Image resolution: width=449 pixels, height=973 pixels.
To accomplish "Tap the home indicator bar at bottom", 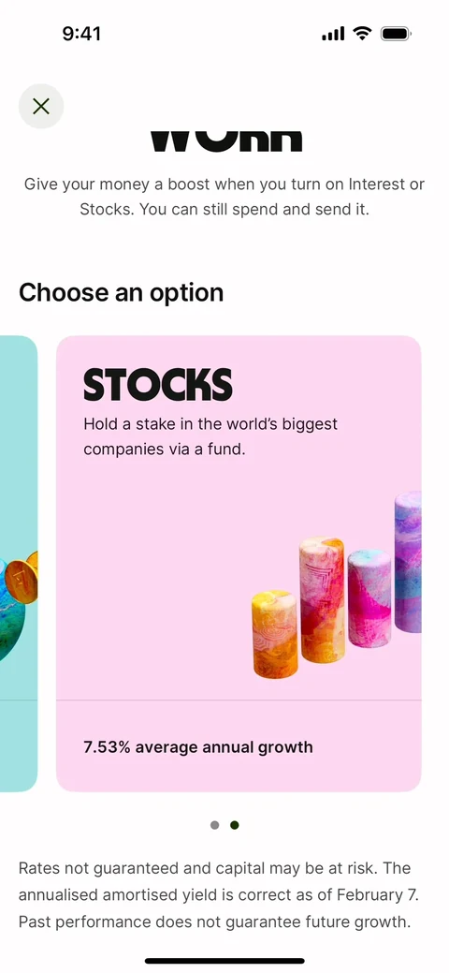I will coord(224,961).
